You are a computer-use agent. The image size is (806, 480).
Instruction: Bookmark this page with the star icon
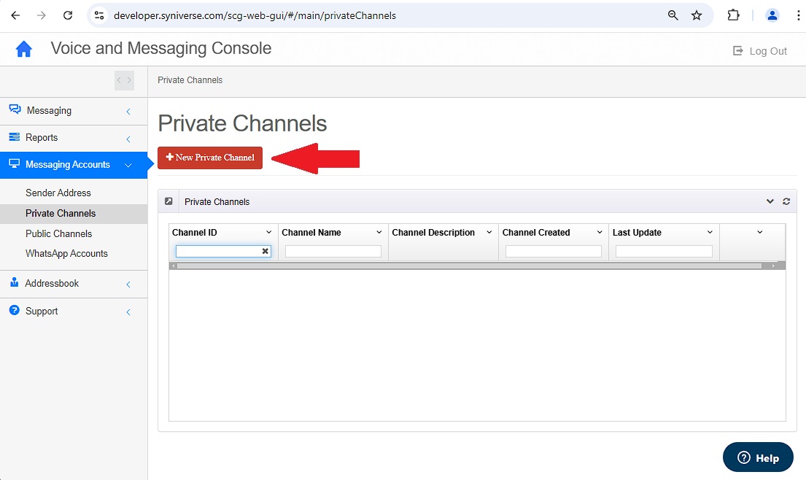(x=696, y=15)
